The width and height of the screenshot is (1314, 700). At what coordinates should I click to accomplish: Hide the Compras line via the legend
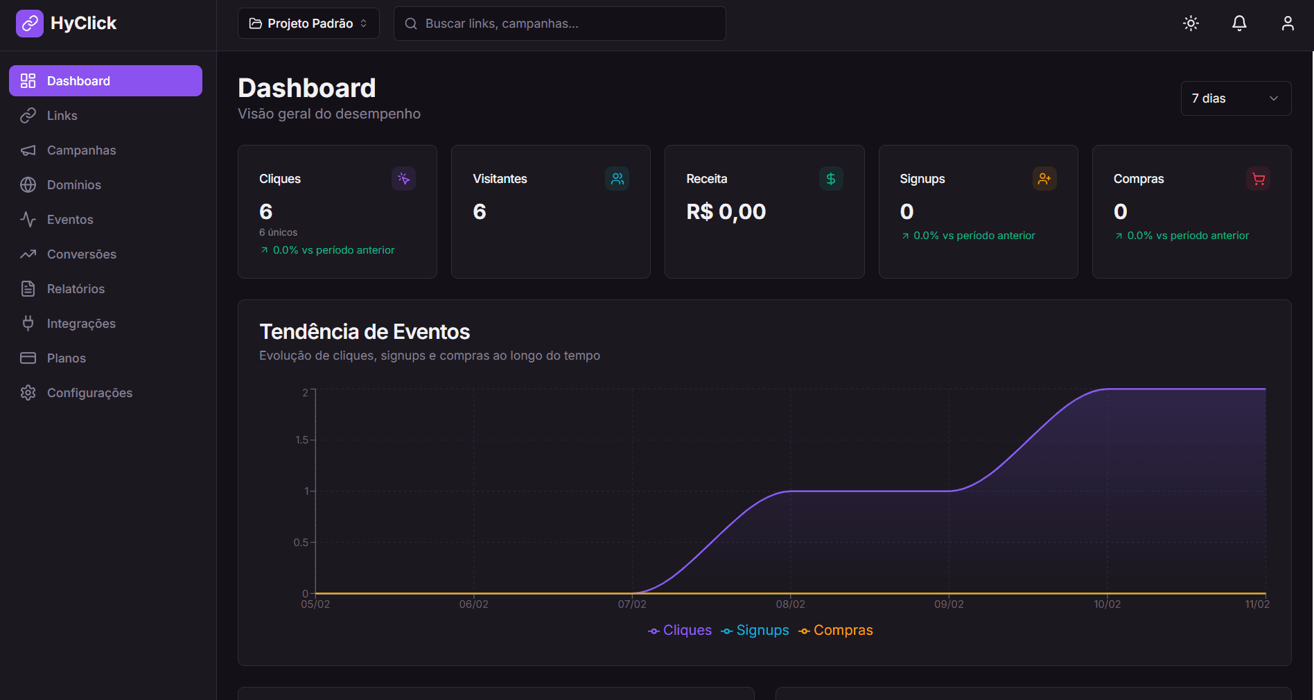(835, 631)
